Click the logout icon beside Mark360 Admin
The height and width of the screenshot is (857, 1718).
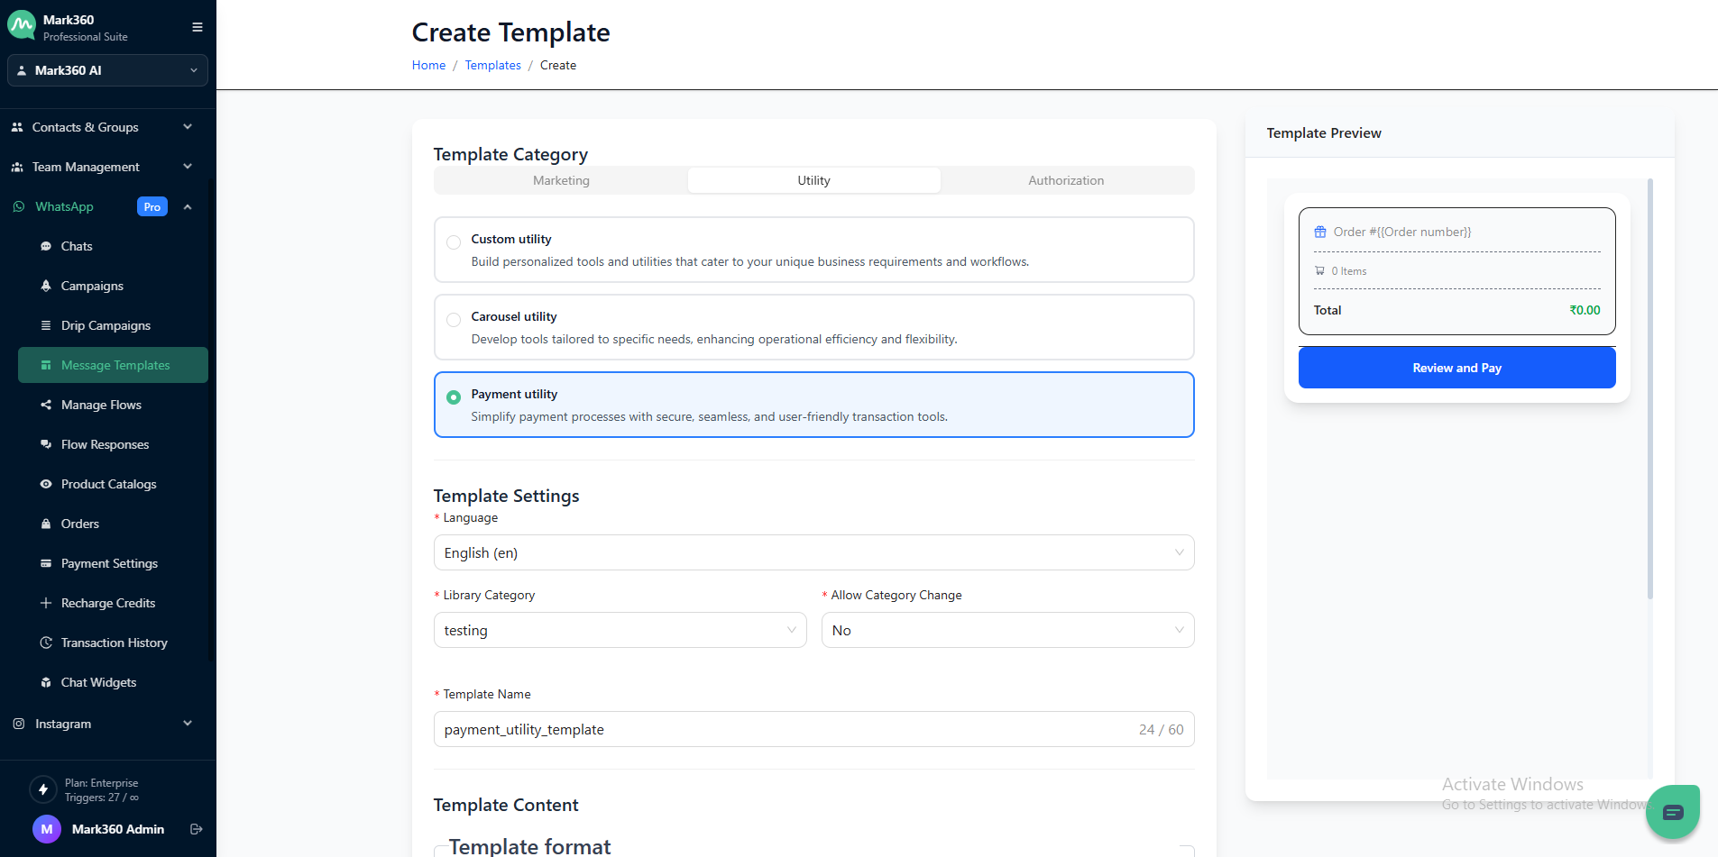click(197, 829)
